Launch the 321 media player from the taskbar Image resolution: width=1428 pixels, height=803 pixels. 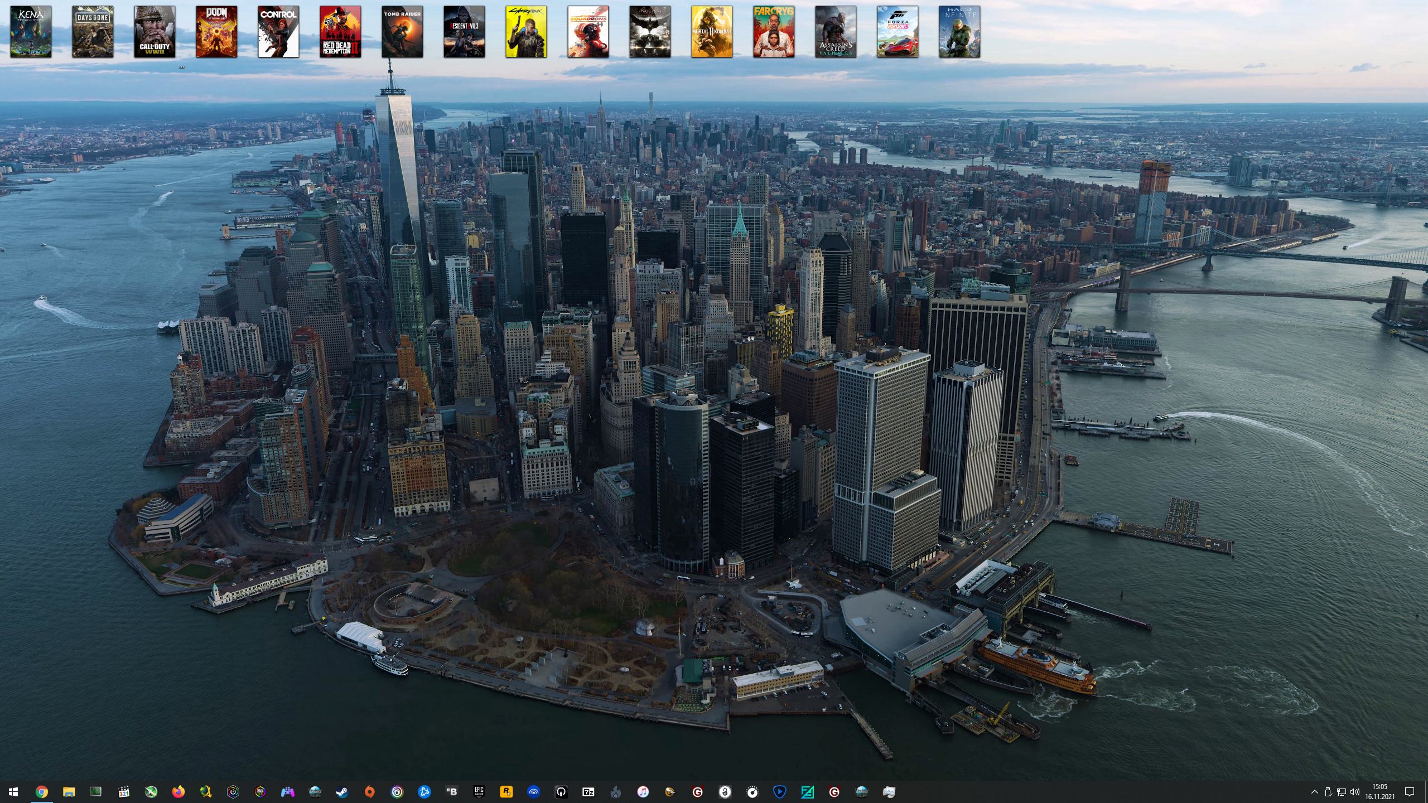(124, 792)
